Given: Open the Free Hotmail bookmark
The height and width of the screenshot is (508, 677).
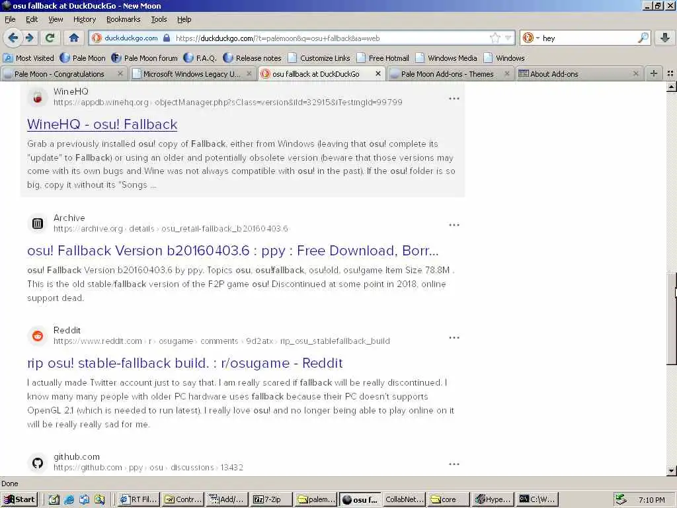Looking at the screenshot, I should (x=383, y=58).
